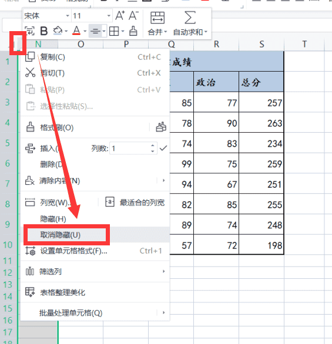
Task: Click the merge cells icon (合并)
Action: coord(157,18)
